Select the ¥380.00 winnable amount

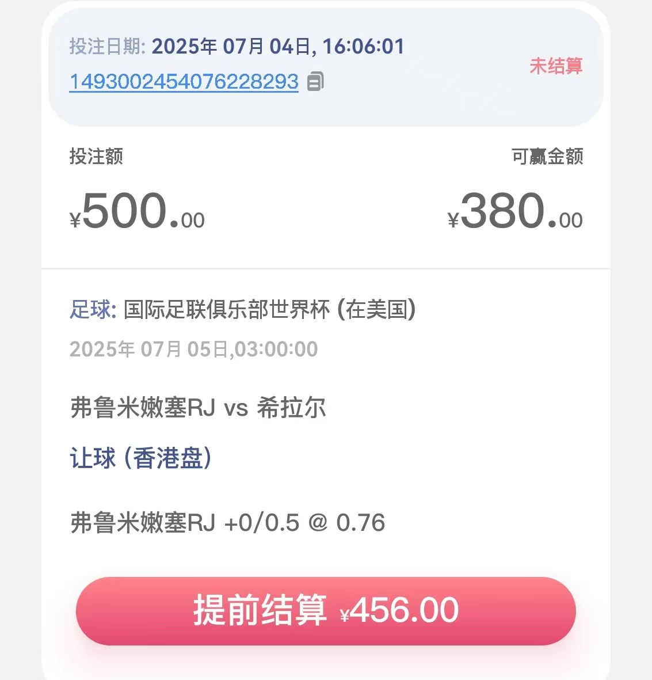tap(515, 211)
